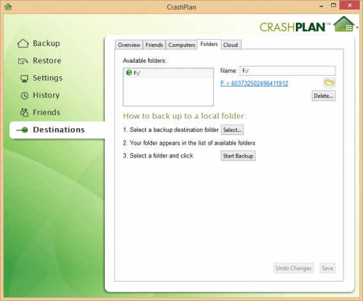Screen dimensions: 363x301
Task: Click the Start Backup button
Action: (x=238, y=156)
